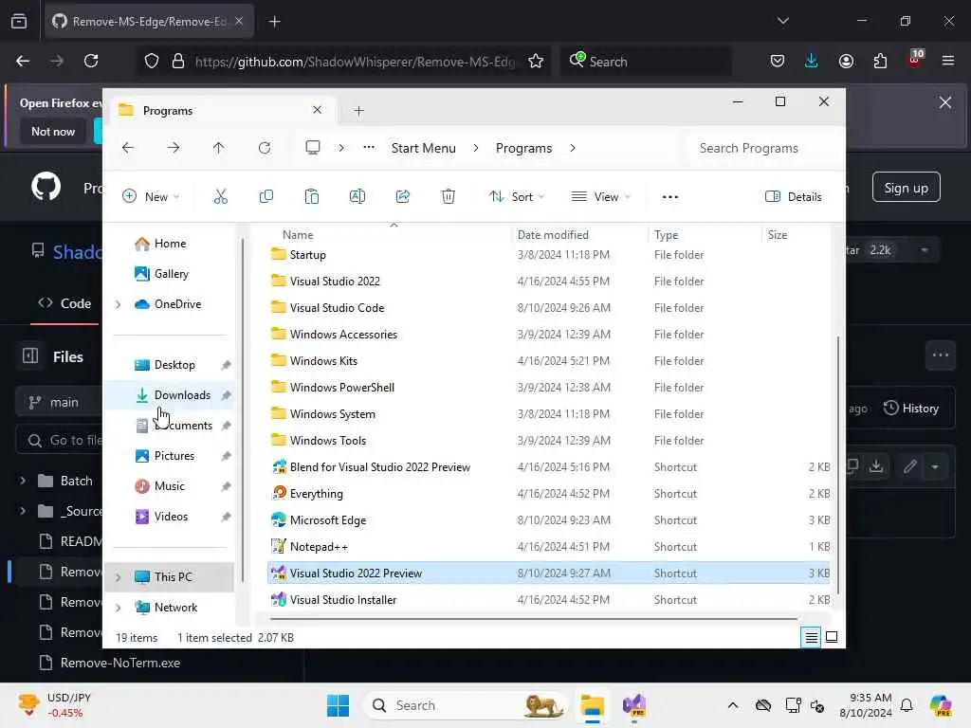Click the Rename icon in Explorer toolbar
This screenshot has width=971, height=728.
357,197
